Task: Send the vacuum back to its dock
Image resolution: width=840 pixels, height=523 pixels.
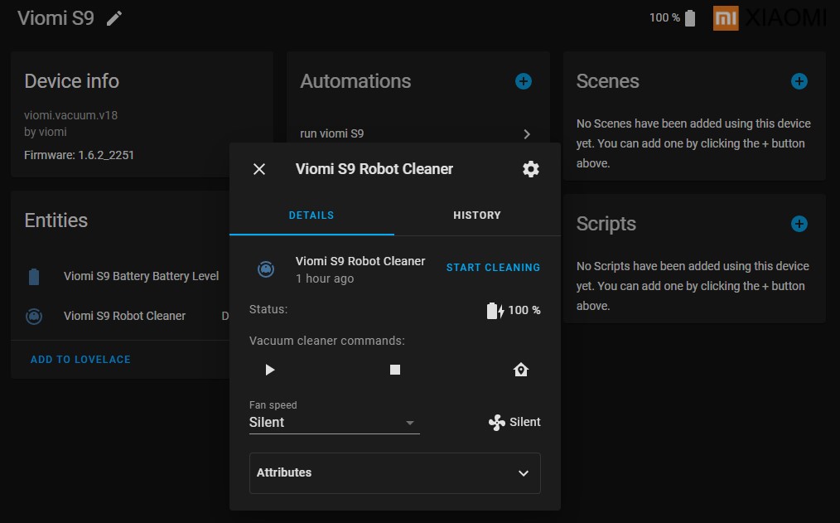Action: pyautogui.click(x=521, y=370)
